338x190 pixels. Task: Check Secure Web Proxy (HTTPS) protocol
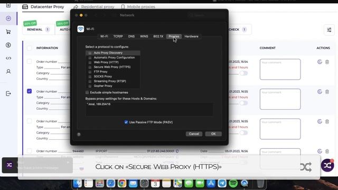point(90,67)
